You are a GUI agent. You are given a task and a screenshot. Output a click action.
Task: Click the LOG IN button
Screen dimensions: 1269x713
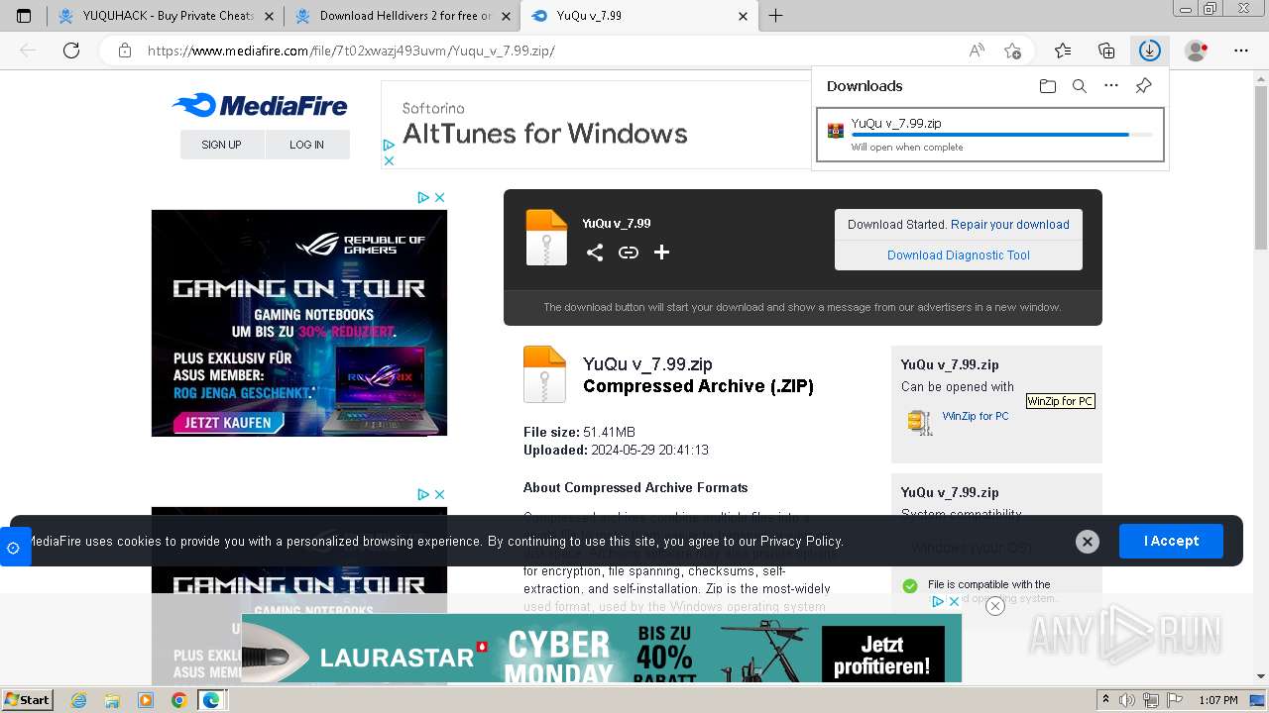click(307, 145)
